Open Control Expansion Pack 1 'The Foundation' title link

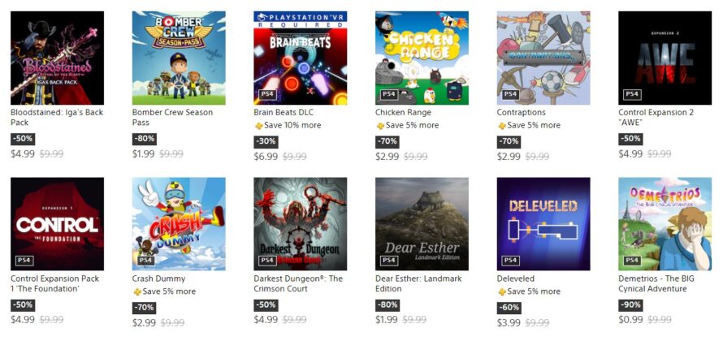(55, 284)
